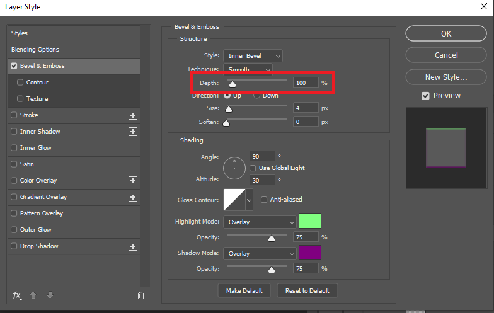Viewport: 494px width, 313px height.
Task: Delete effect using the trash icon
Action: pos(141,295)
